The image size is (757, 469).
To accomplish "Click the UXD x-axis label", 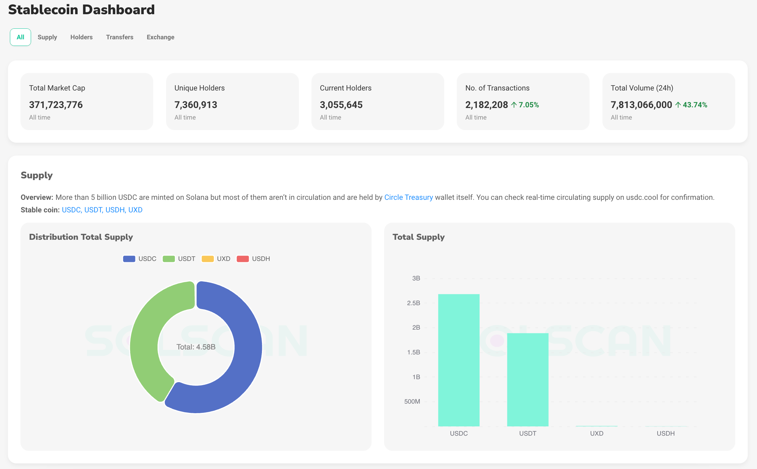I will point(597,433).
